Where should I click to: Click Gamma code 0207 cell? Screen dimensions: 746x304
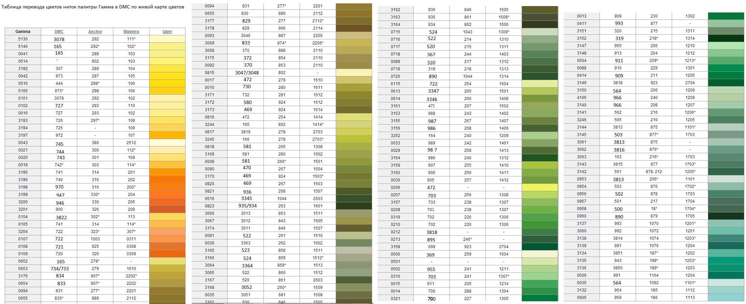coord(395,195)
